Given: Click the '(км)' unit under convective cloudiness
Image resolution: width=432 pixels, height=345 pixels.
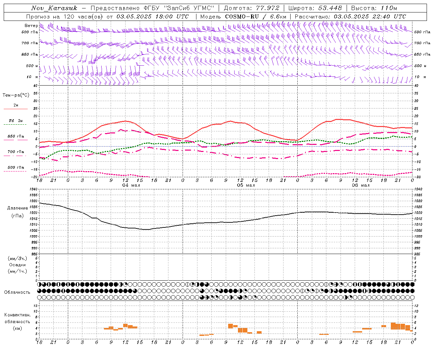Looking at the screenshot, I should pos(18,328).
